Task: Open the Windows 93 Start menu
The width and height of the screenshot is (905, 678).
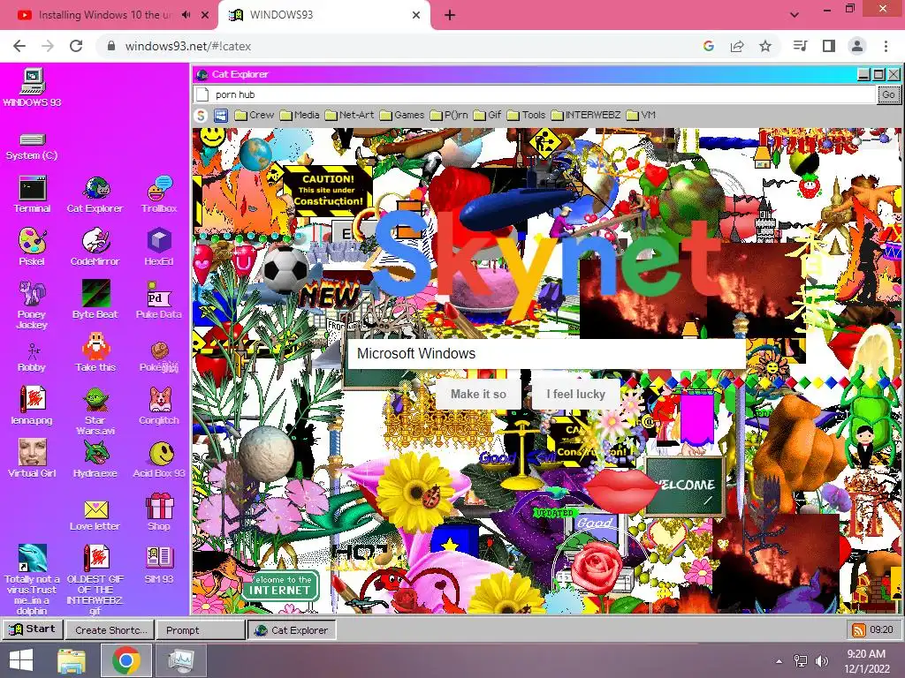Action: [x=32, y=629]
